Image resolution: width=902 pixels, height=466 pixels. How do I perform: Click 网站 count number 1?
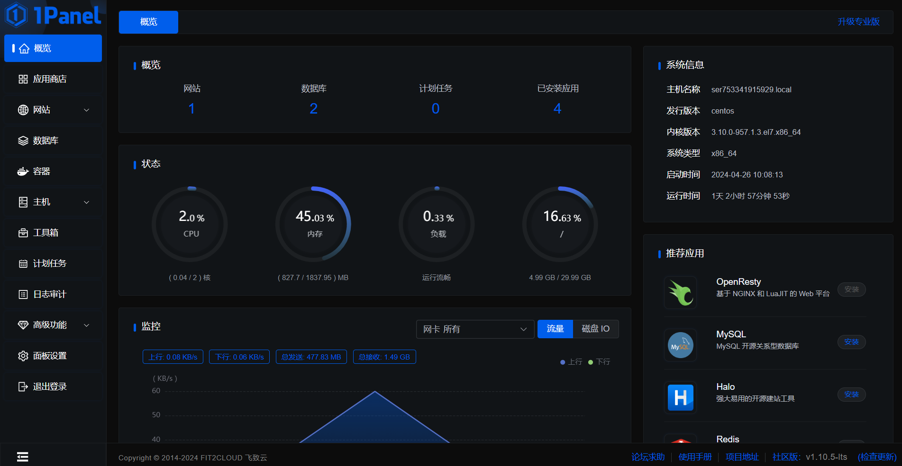[191, 109]
